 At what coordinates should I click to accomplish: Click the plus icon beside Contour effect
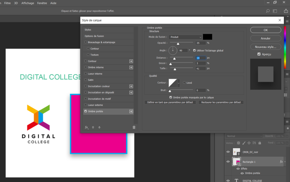coord(131,61)
